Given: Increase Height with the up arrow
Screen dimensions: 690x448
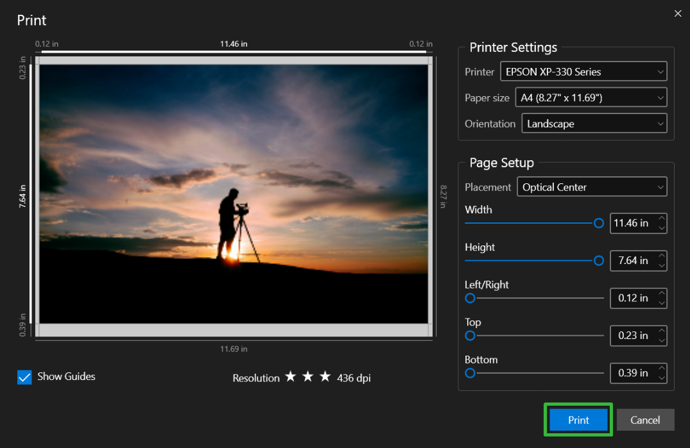Looking at the screenshot, I should (x=662, y=256).
